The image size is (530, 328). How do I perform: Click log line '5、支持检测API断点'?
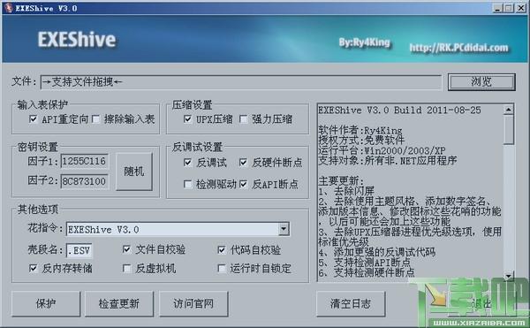(x=364, y=262)
